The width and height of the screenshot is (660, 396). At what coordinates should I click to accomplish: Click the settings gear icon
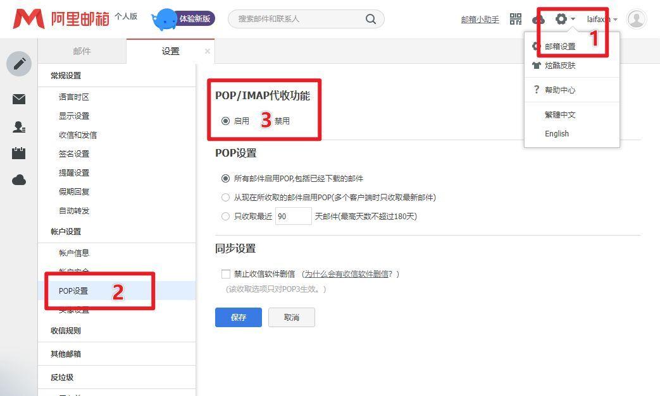click(x=561, y=19)
